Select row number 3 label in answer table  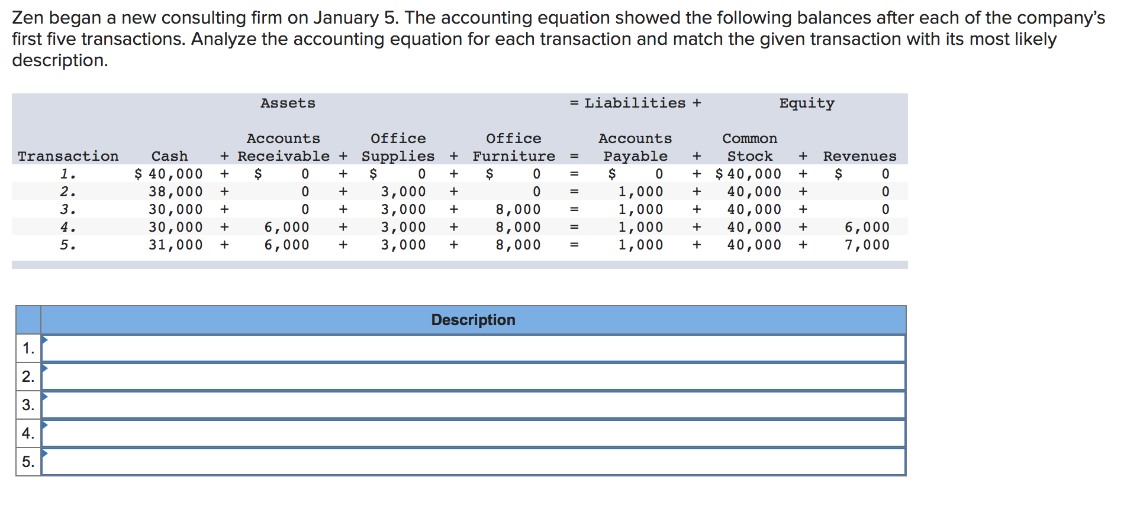coord(28,405)
